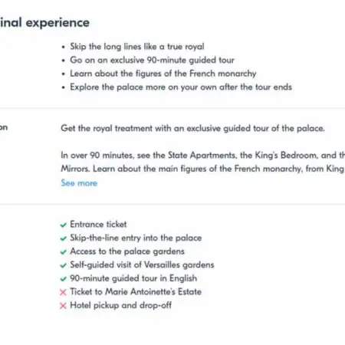Expand description with See more link

[79, 183]
